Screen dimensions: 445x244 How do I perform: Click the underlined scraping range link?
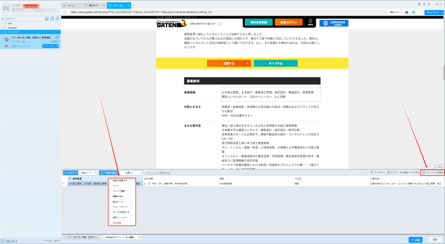click(x=158, y=173)
